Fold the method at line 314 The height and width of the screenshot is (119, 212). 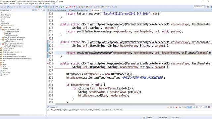(54, 24)
